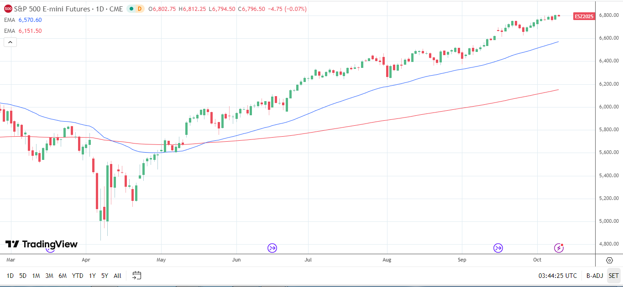Click the contract rollover marker in mid-September
The image size is (623, 287).
(498, 248)
